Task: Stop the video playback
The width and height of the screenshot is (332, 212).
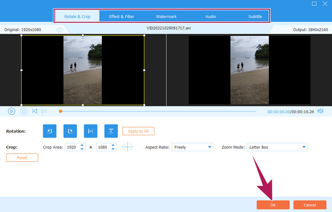Action: 24,112
